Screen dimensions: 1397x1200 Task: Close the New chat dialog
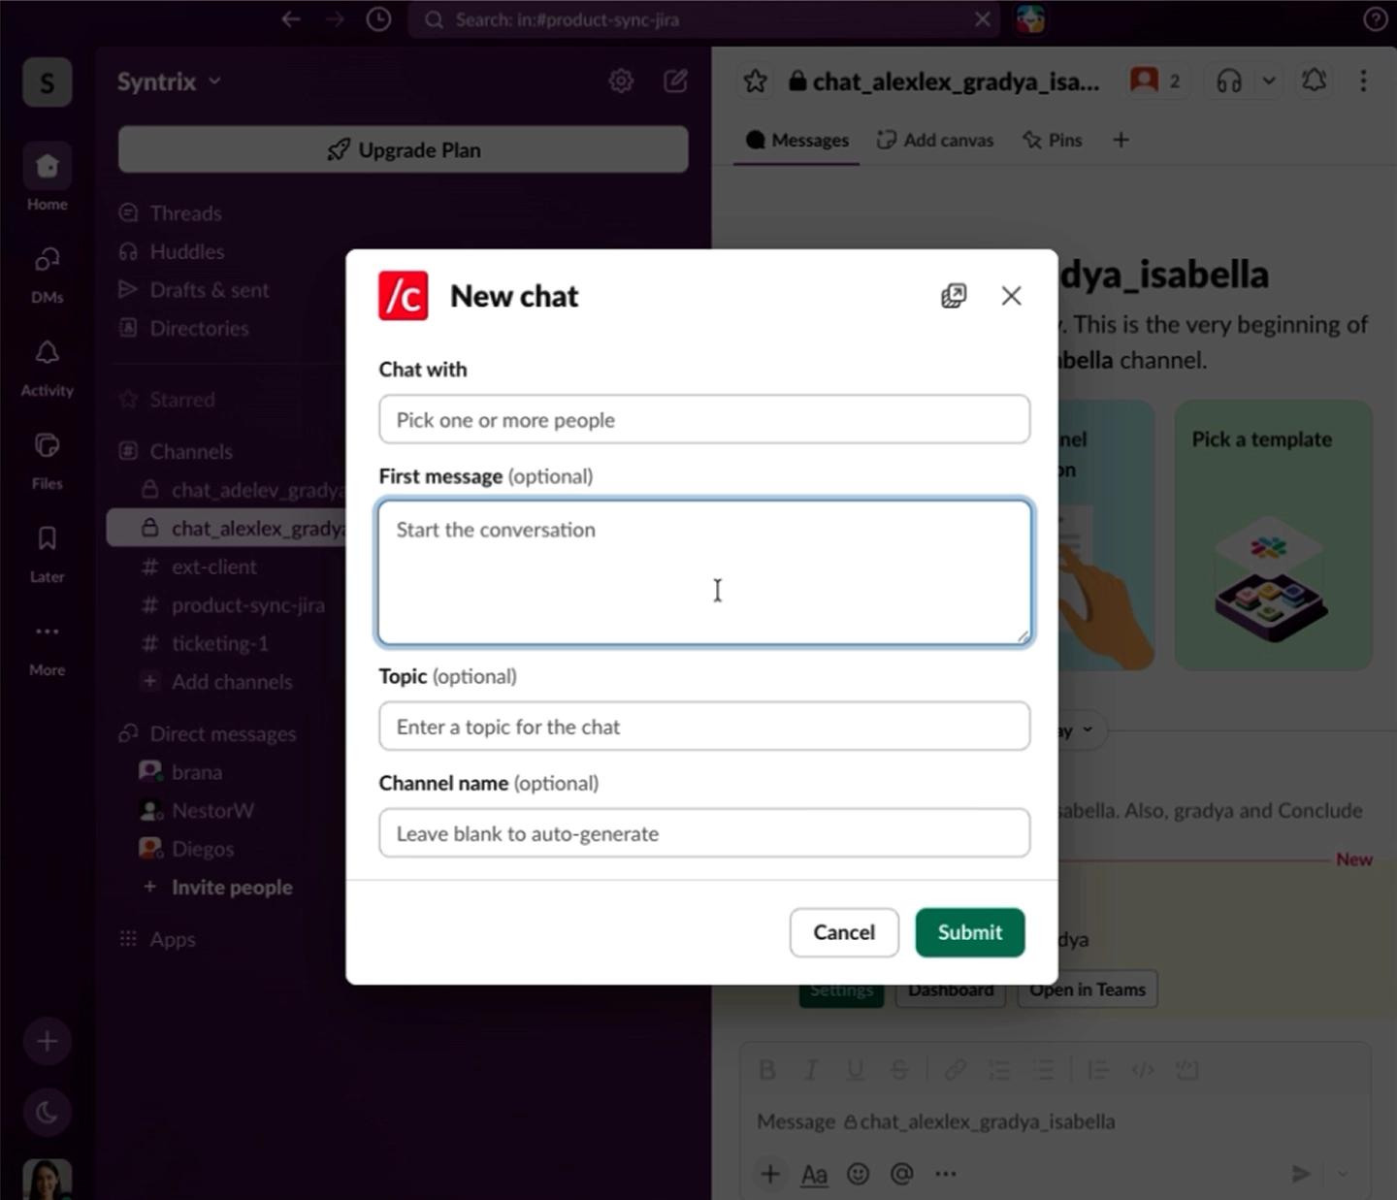click(1011, 296)
